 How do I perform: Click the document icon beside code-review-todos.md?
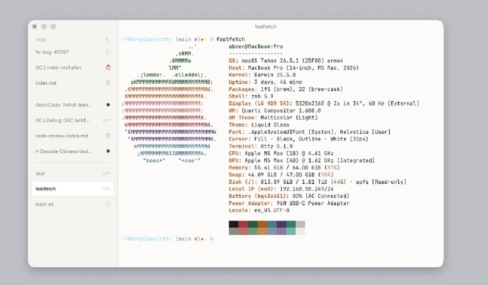pyautogui.click(x=108, y=136)
